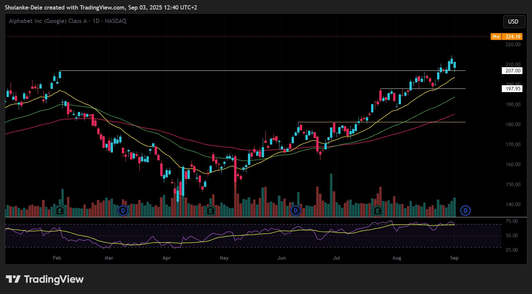This screenshot has height=294, width=532.
Task: Click the earnings E marker before May
Action: [x=211, y=211]
